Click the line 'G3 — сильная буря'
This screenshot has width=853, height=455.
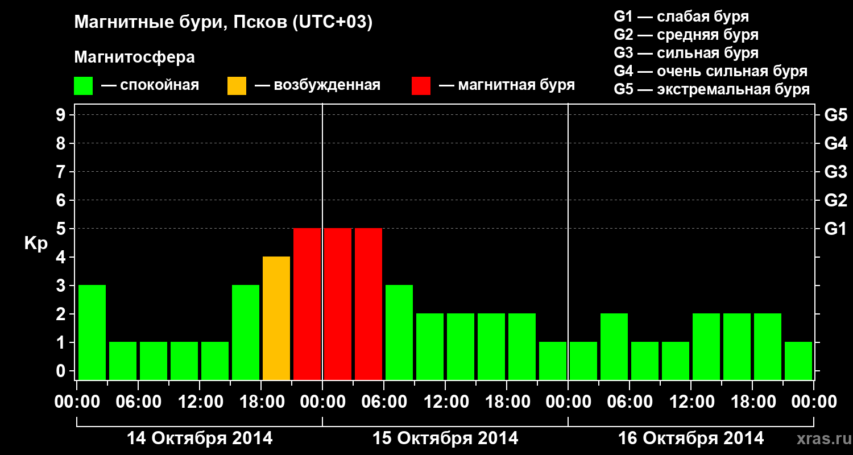click(x=686, y=53)
